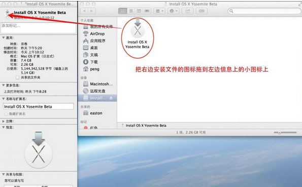Click the Finder search field
The height and width of the screenshot is (187, 302).
tap(264, 11)
